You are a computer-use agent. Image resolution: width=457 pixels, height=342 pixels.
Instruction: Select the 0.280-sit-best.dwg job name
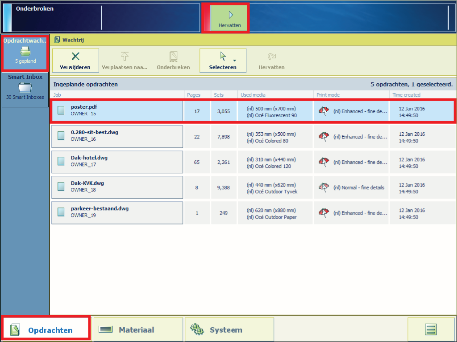pos(95,132)
